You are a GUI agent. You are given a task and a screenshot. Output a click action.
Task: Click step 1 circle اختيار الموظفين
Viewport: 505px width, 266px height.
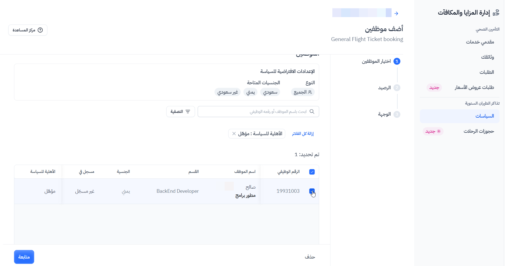(397, 61)
